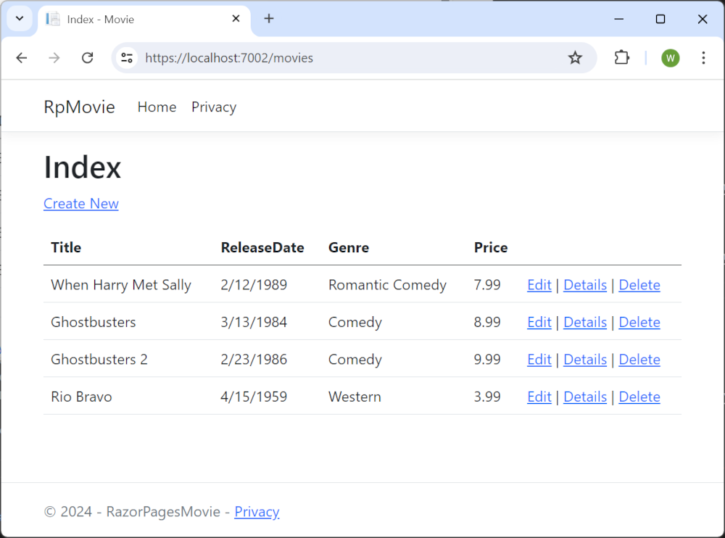Viewport: 725px width, 538px height.
Task: Click the Create New link
Action: (80, 204)
